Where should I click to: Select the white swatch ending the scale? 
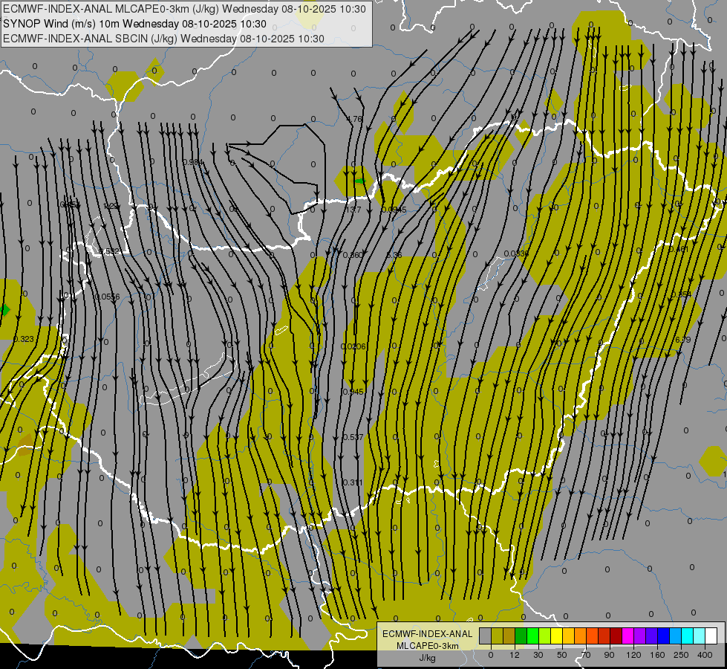(x=711, y=636)
